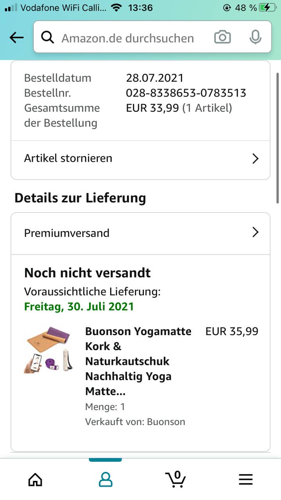Tap the order number 028-8338653-0783513
281x500 pixels.
[186, 93]
